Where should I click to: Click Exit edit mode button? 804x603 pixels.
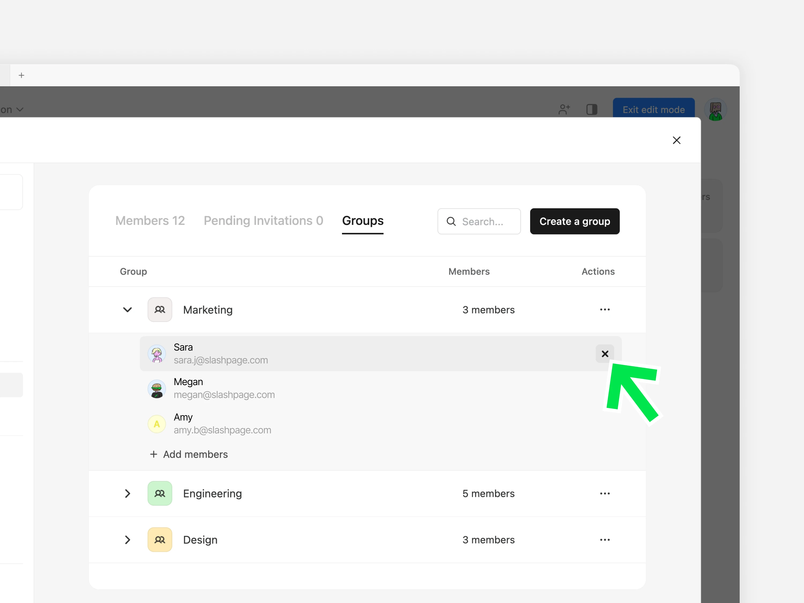coord(653,109)
